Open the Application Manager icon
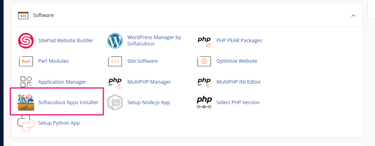 (x=26, y=82)
